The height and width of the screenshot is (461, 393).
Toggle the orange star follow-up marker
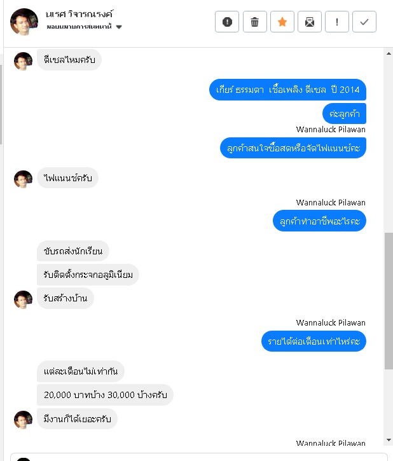(282, 22)
